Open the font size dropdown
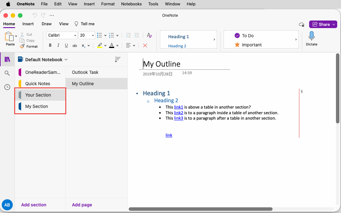 87,35
